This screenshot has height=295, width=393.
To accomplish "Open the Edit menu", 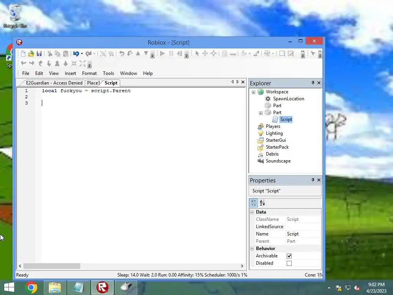I will tap(39, 73).
